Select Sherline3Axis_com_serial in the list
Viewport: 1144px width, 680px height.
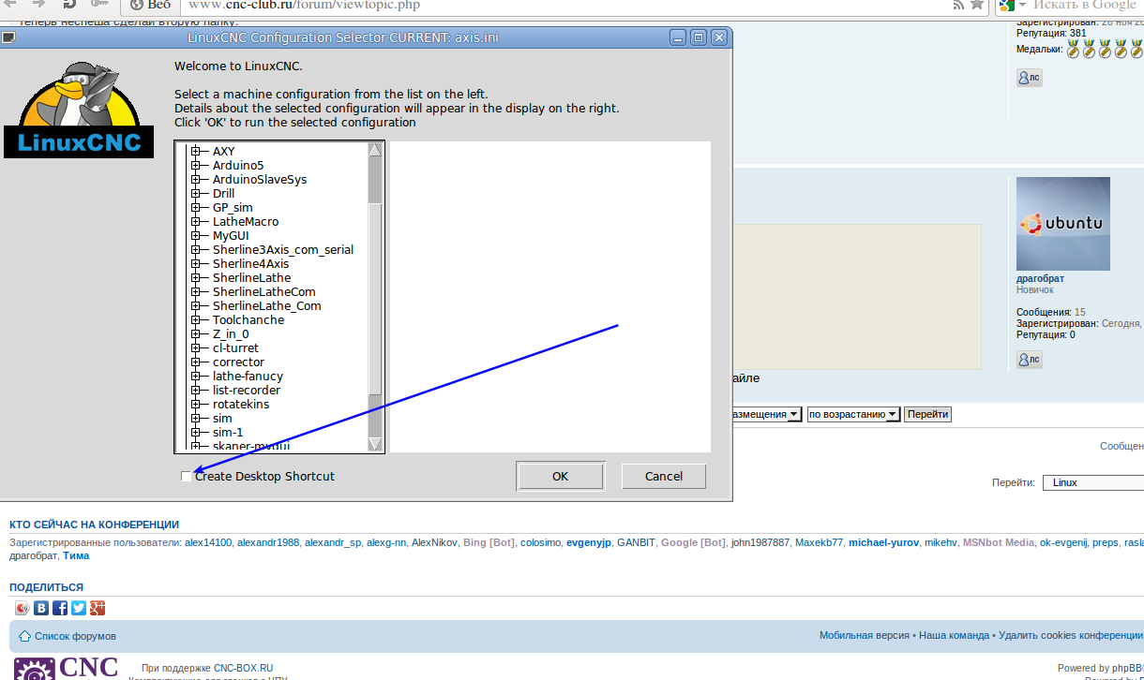pyautogui.click(x=283, y=249)
